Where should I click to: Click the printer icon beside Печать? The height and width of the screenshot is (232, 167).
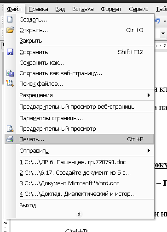coord(10,139)
